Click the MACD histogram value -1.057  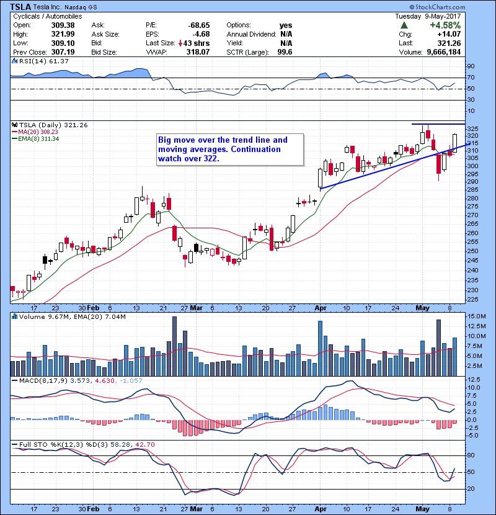131,381
